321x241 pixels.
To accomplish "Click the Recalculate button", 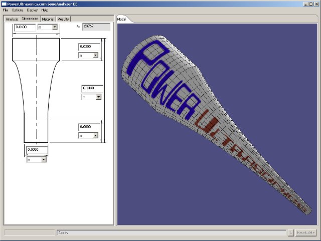I will (305, 232).
